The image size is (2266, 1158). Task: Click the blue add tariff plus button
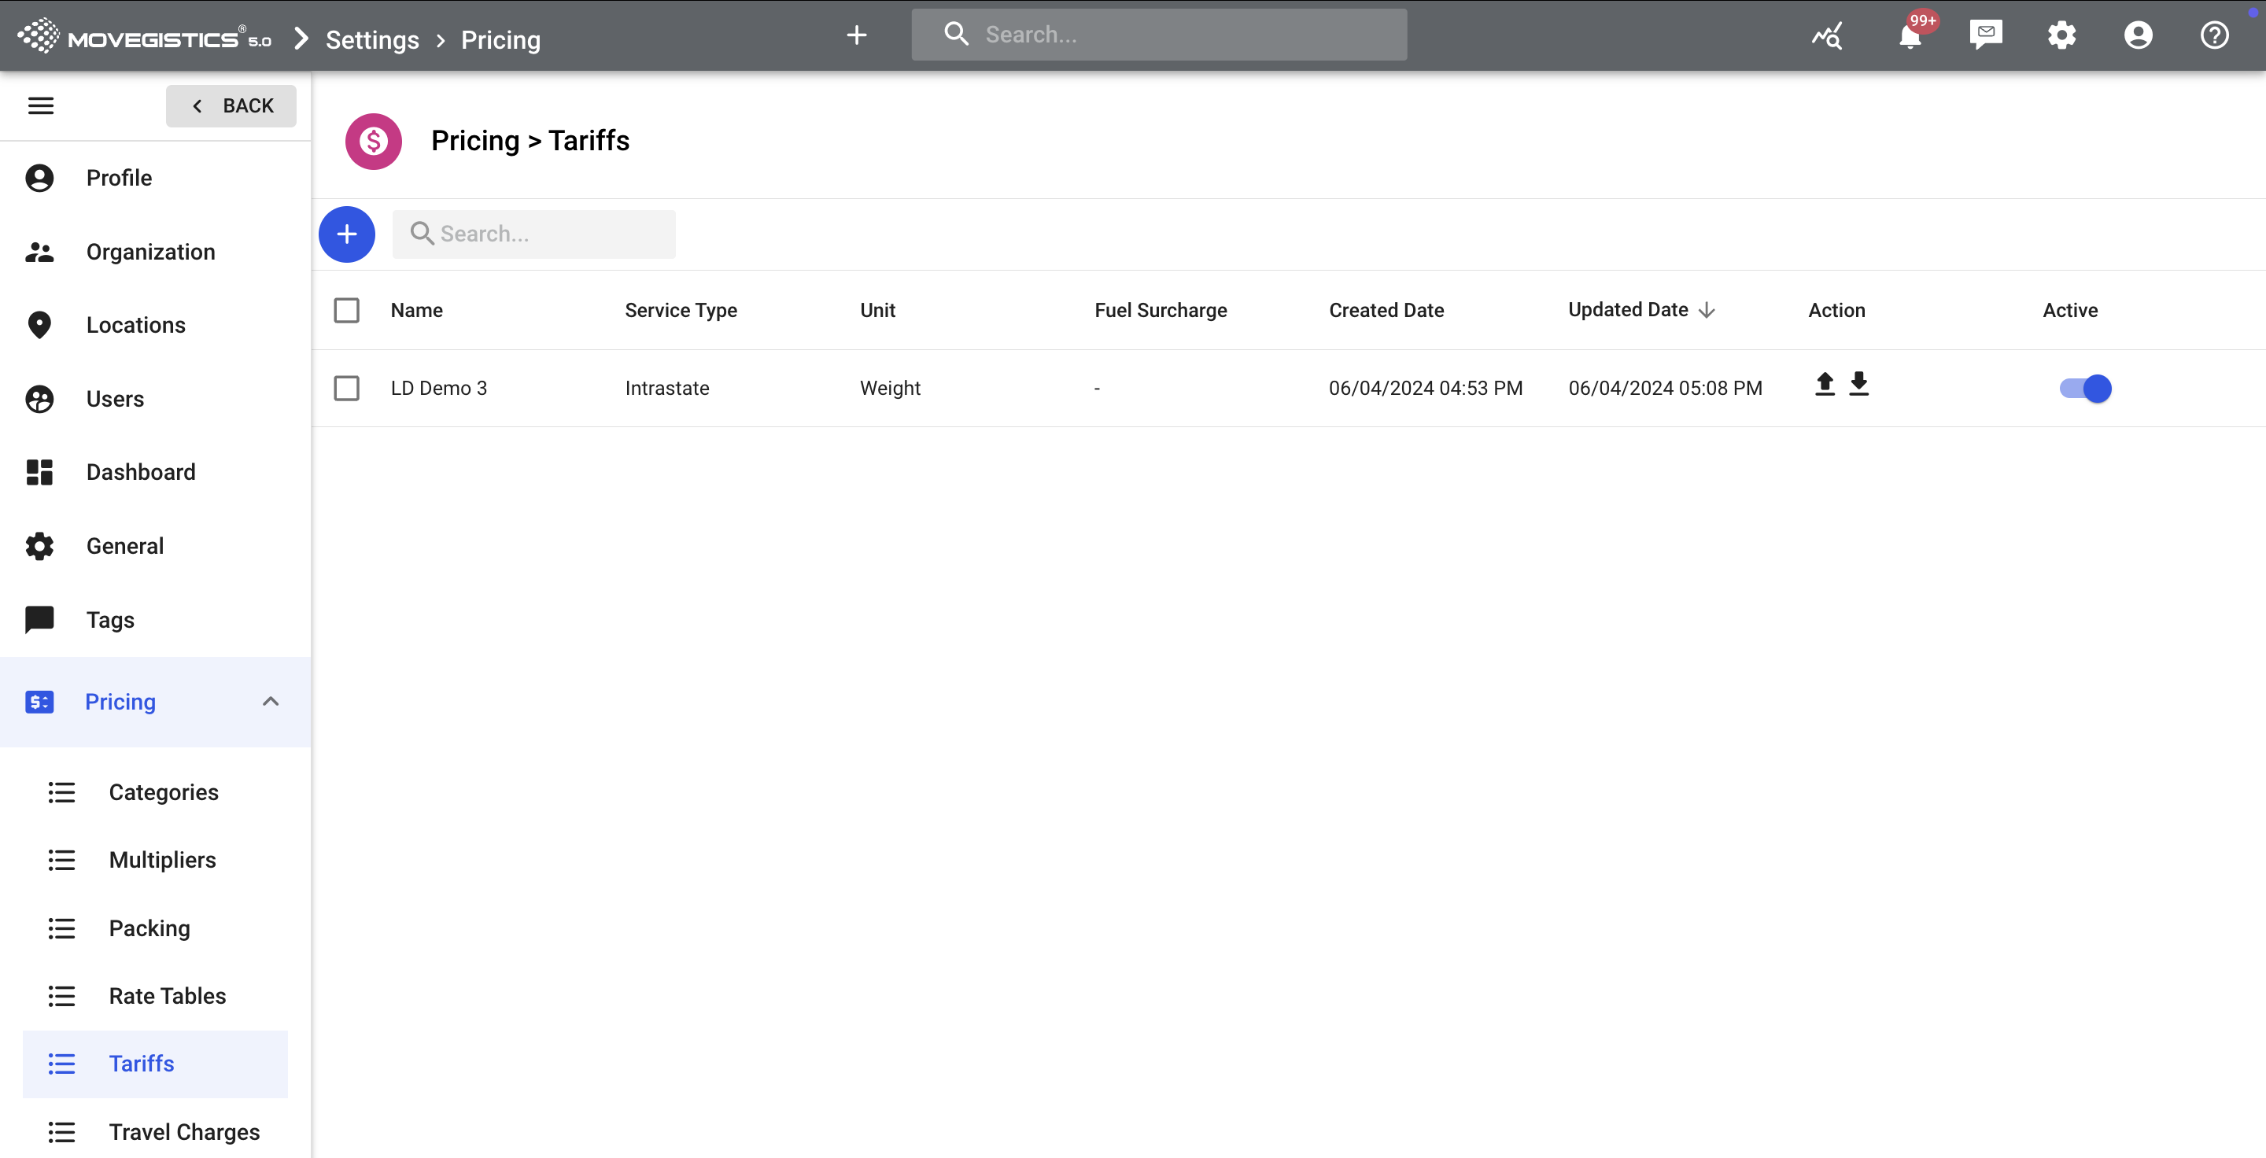tap(346, 234)
